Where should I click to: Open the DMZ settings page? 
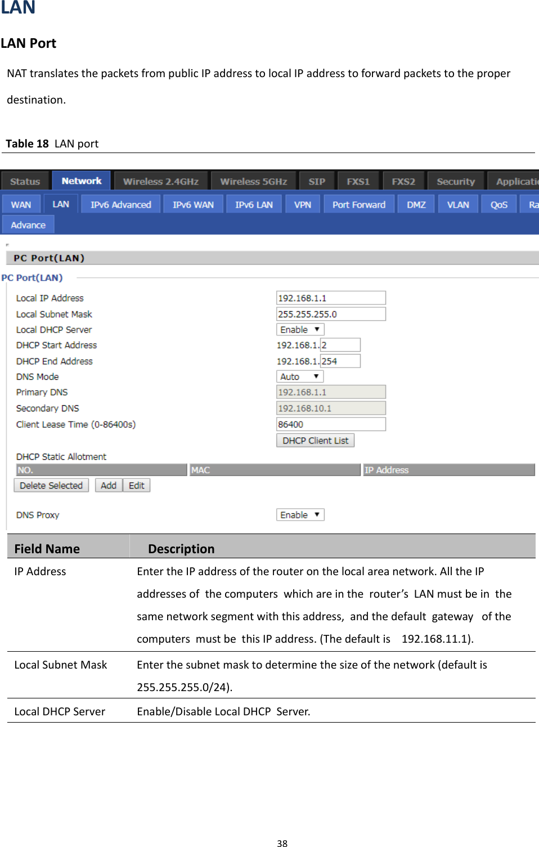(415, 203)
